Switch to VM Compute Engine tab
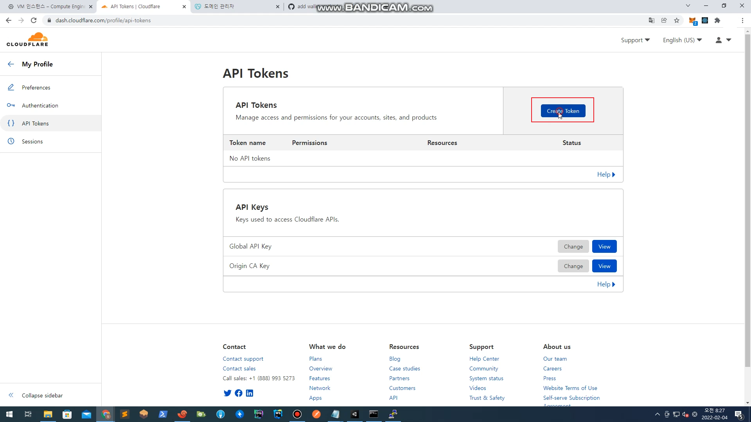This screenshot has width=751, height=422. pyautogui.click(x=49, y=7)
